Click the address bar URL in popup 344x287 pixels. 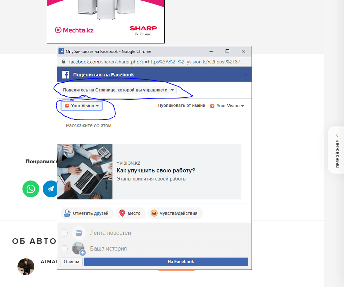(156, 62)
